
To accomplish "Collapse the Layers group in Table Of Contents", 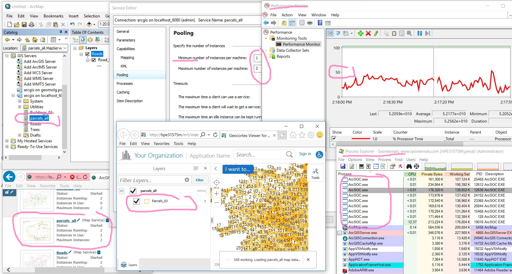I will point(75,48).
